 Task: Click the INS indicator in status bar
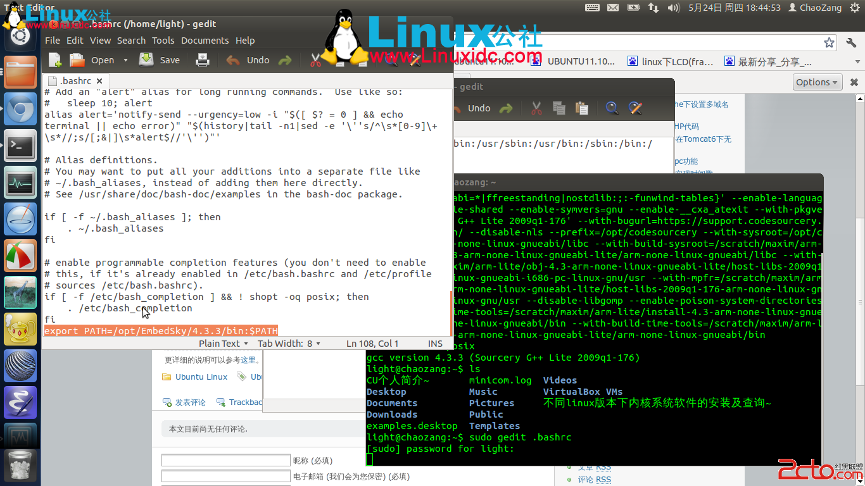(435, 344)
